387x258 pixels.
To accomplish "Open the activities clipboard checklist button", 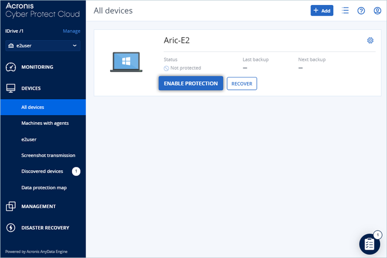I will point(369,244).
